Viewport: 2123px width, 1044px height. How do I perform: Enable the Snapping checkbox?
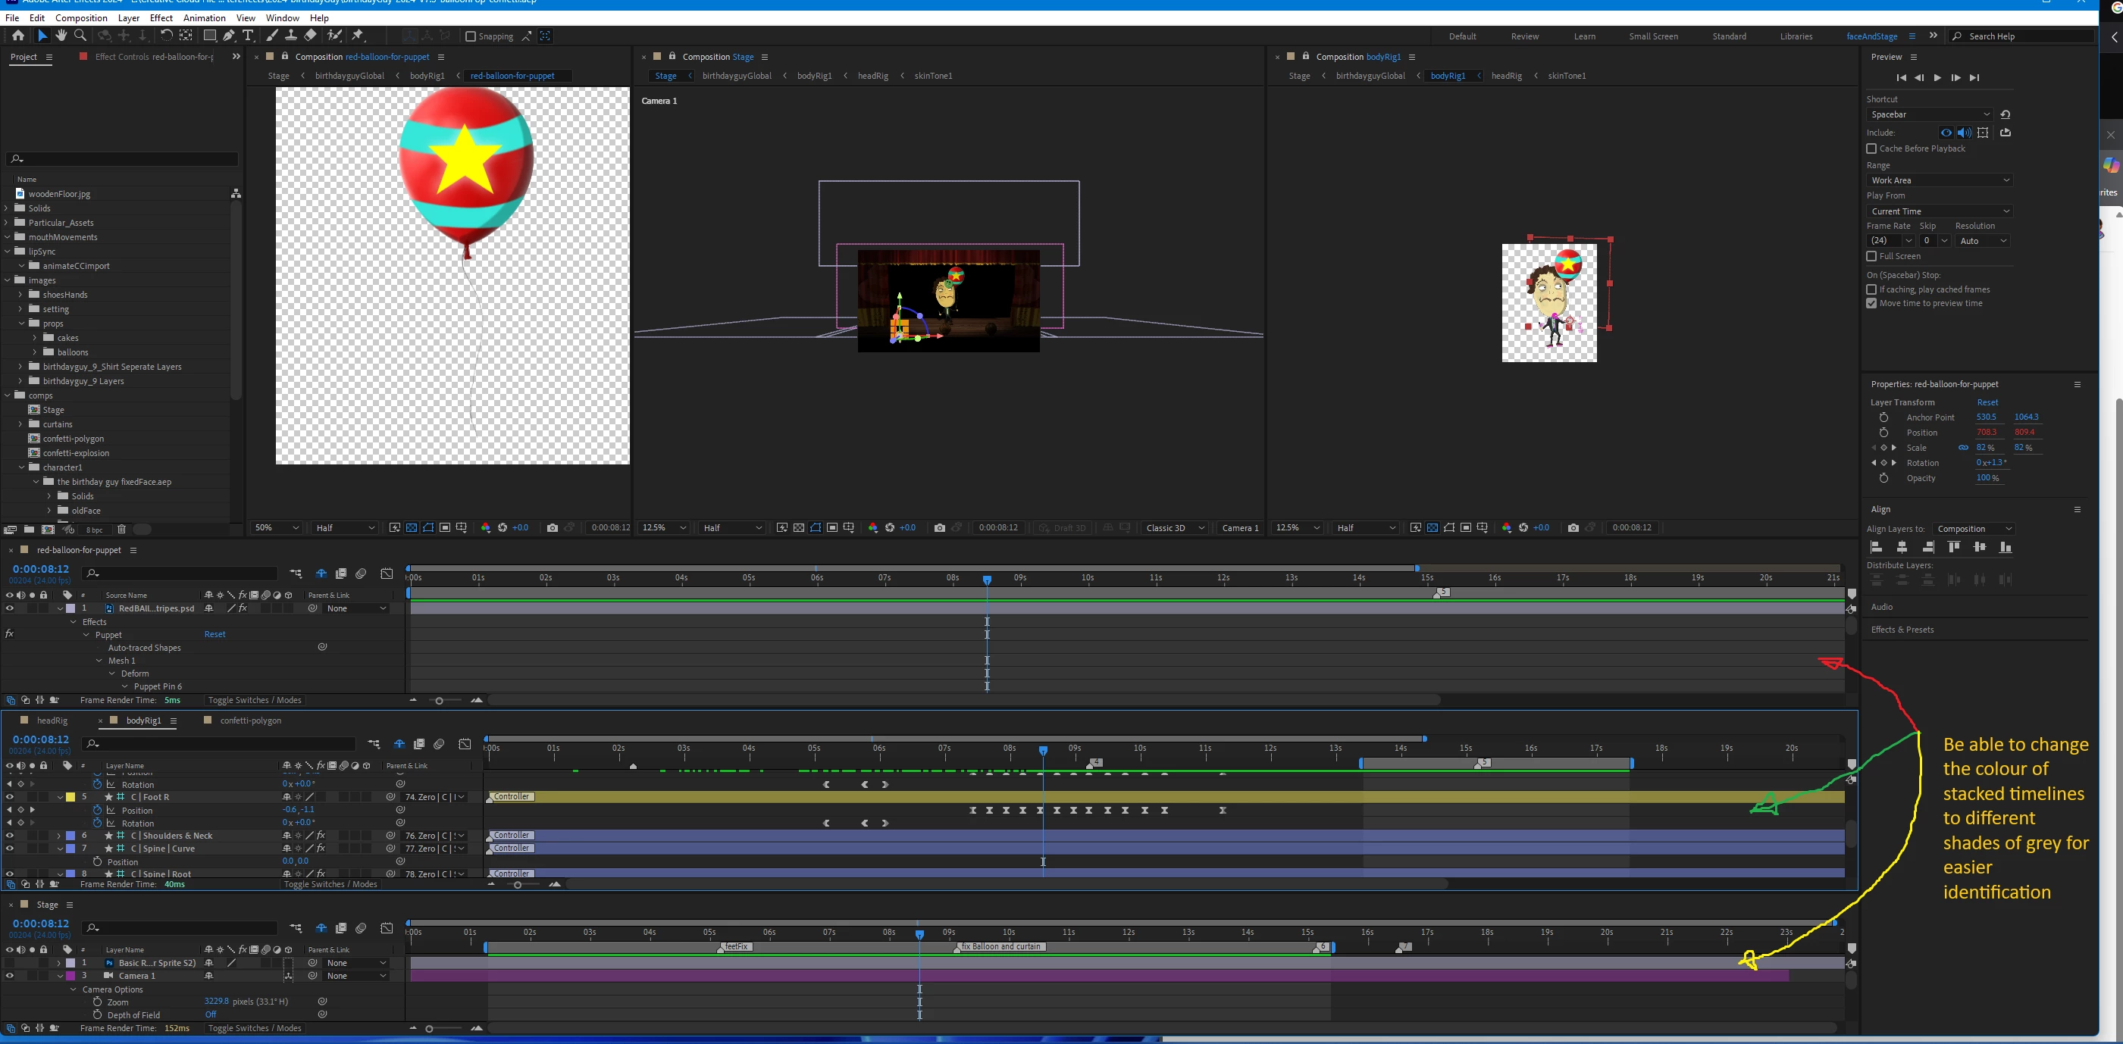471,36
